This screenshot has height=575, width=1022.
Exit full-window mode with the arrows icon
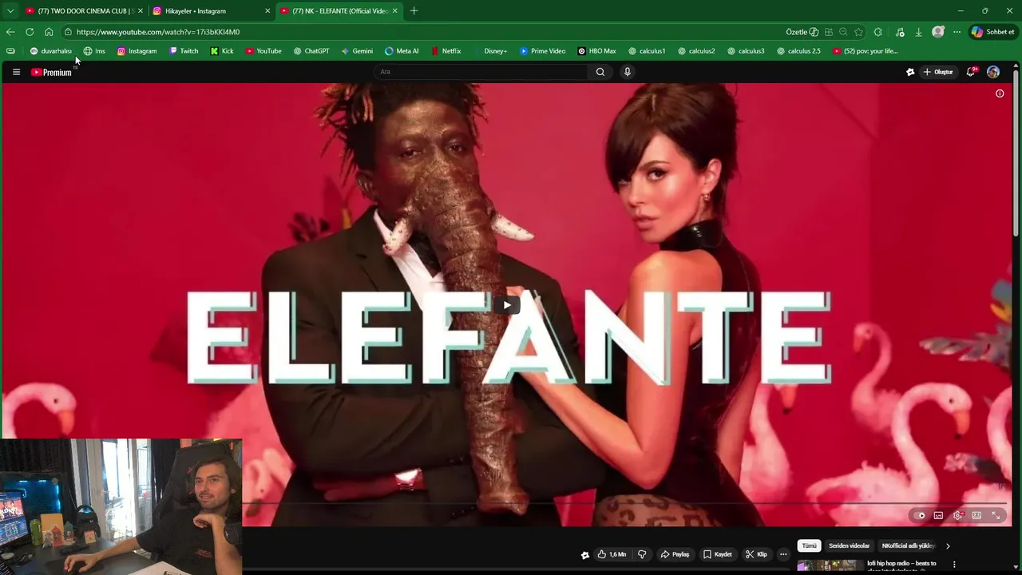point(996,516)
